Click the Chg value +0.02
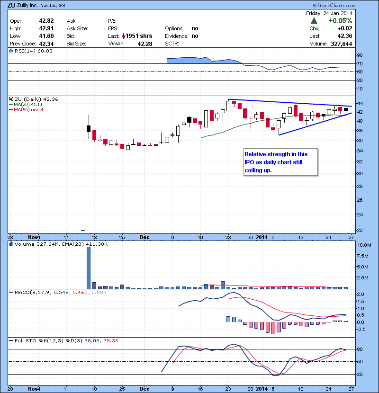 click(345, 28)
